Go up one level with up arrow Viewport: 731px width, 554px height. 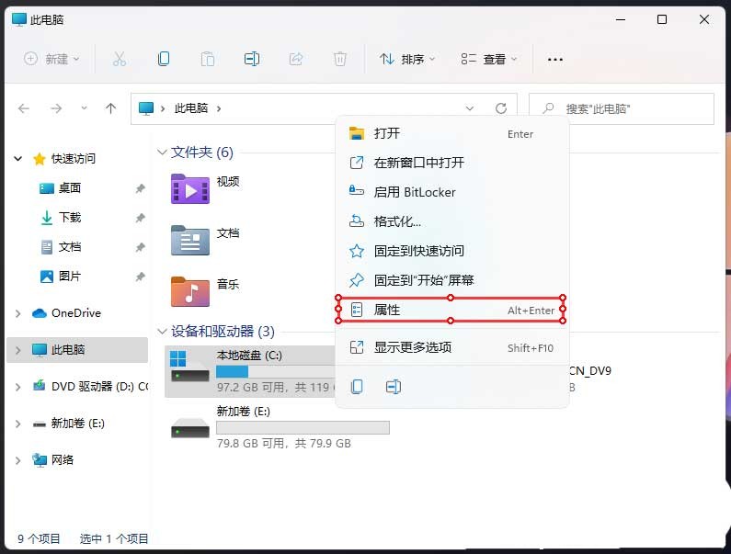pyautogui.click(x=110, y=108)
